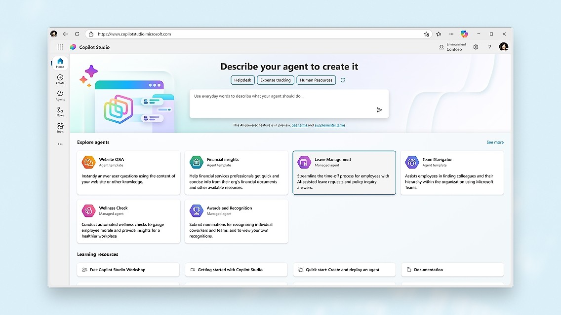
Task: Select the Human Resources suggestion chip
Action: point(316,80)
